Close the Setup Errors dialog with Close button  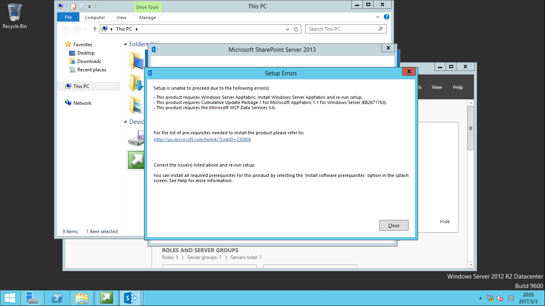tap(394, 225)
